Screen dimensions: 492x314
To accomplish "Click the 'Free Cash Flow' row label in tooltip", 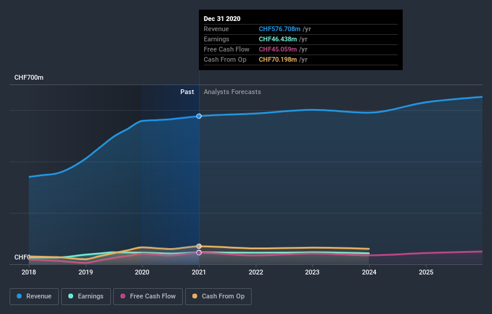I will click(227, 49).
